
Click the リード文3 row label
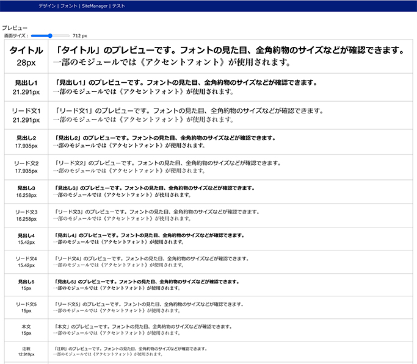(x=26, y=212)
